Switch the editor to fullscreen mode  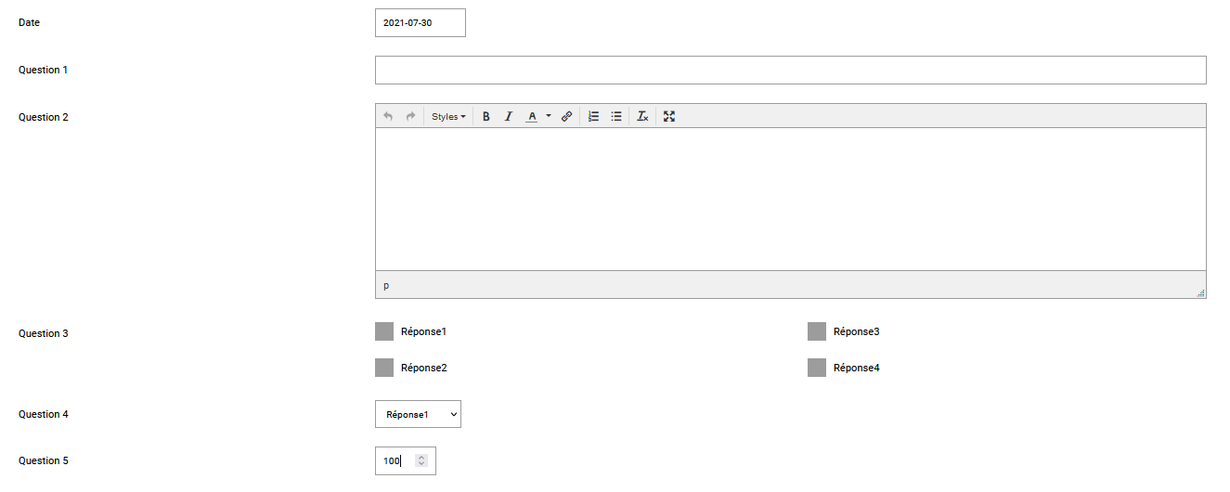click(x=669, y=117)
